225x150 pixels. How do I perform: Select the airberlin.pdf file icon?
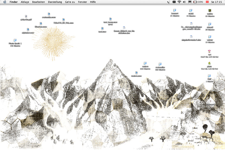pyautogui.click(x=26, y=17)
